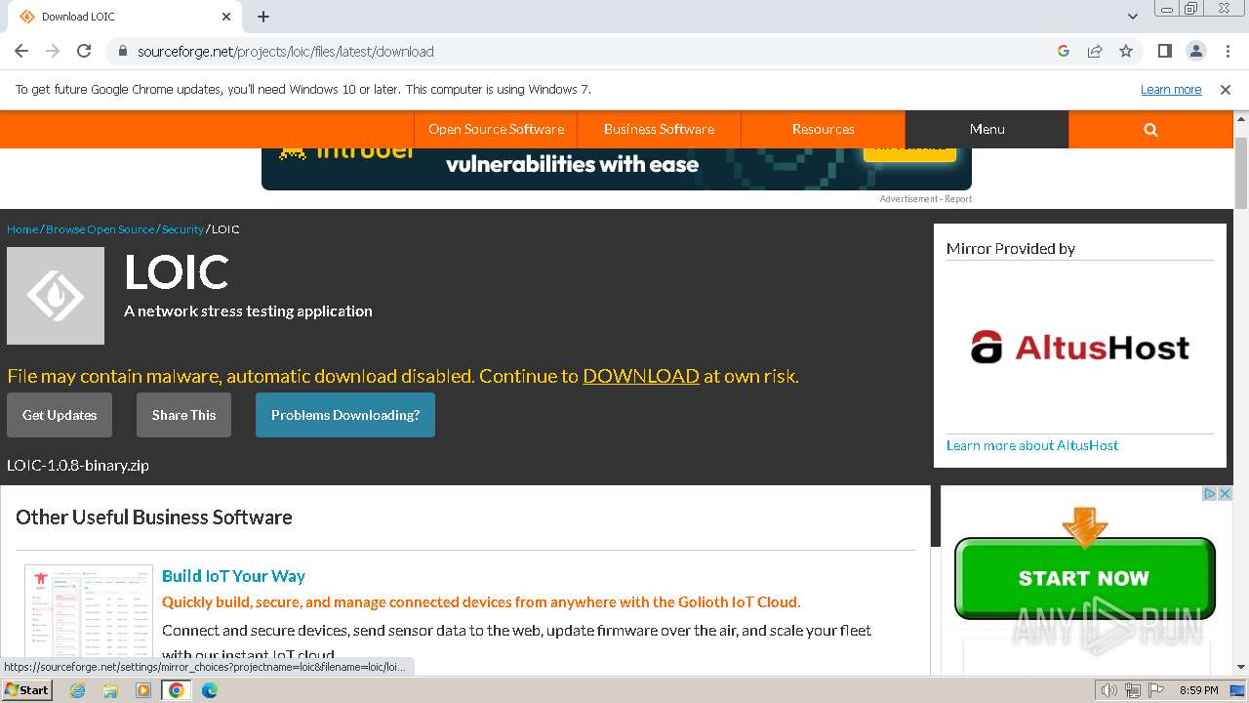Click the Learn more update link

click(x=1171, y=89)
